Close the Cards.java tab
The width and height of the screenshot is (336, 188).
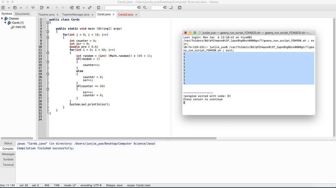tap(114, 15)
